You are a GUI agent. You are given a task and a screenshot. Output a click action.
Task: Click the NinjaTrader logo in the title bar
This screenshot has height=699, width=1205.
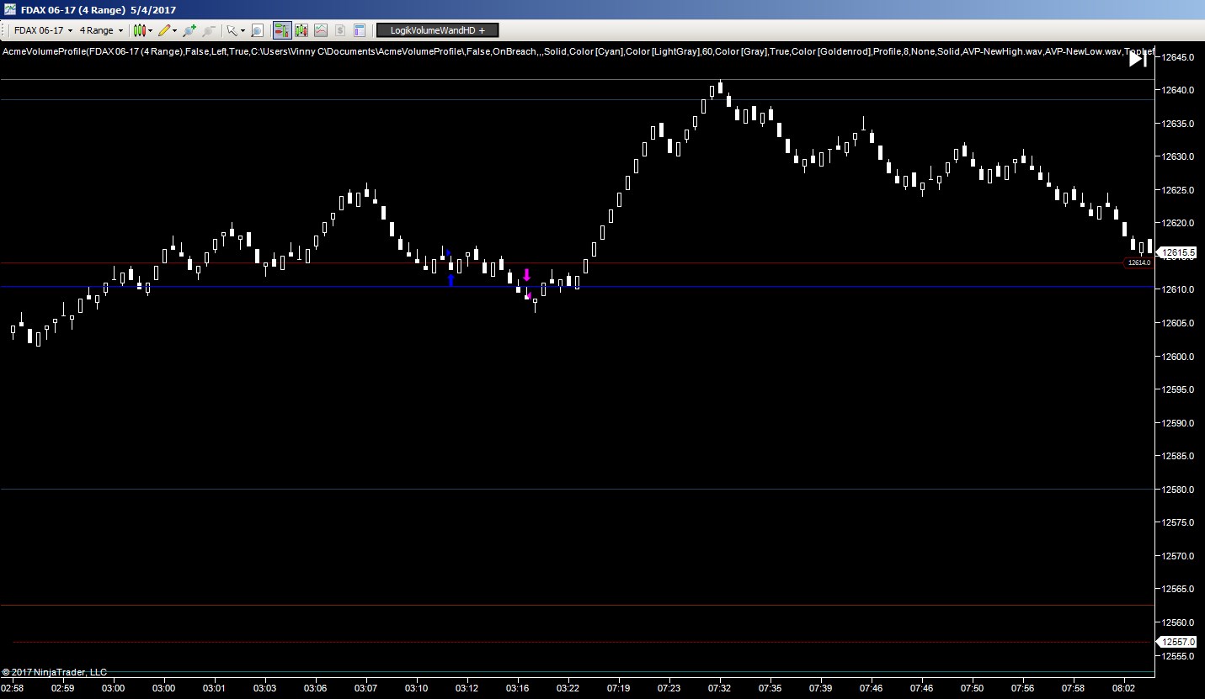coord(8,9)
